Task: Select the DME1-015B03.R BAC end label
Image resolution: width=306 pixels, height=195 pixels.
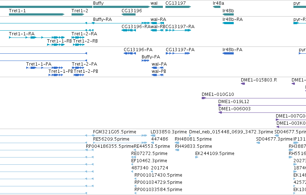Action: coord(259,80)
